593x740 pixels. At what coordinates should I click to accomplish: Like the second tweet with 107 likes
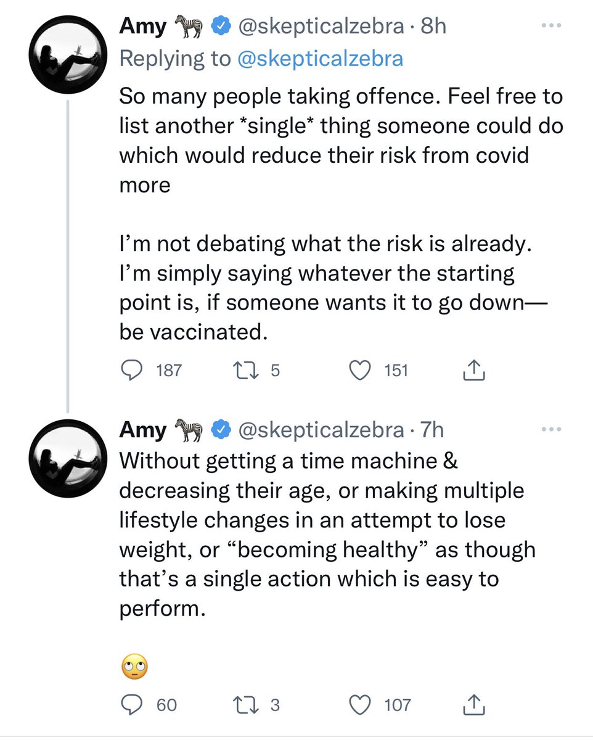coord(361,704)
